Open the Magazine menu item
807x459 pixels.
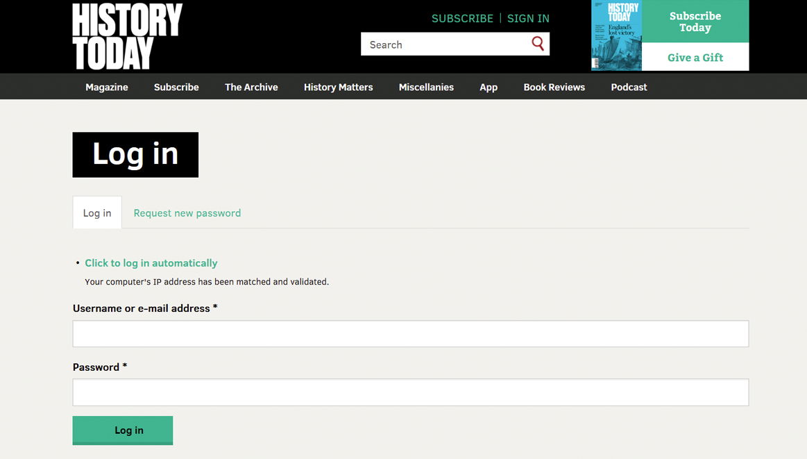tap(107, 87)
